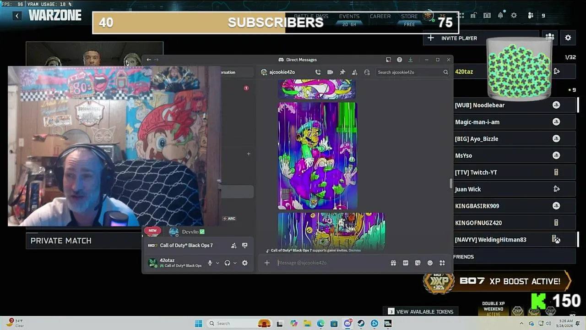586x330 pixels.
Task: Mute the Discord microphone
Action: pyautogui.click(x=210, y=263)
